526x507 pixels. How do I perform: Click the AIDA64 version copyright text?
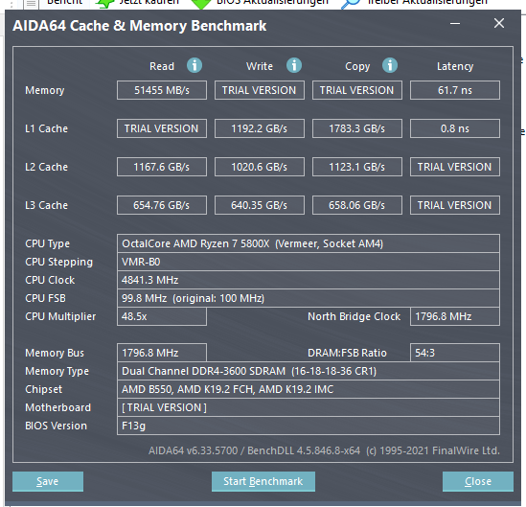(324, 450)
